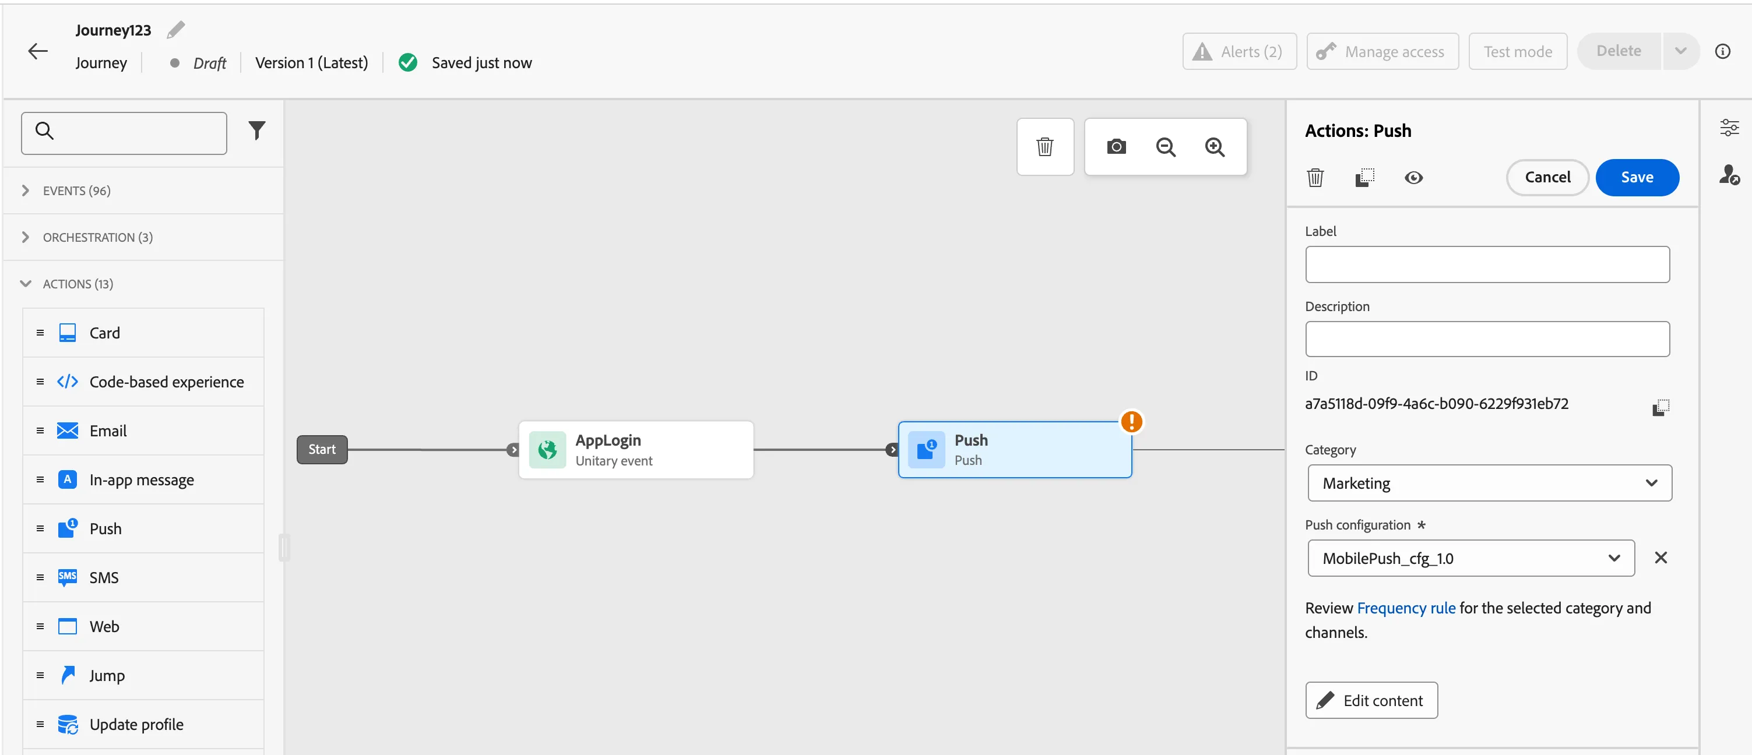Viewport: 1752px width, 755px height.
Task: Open the Frequency rule link
Action: [1406, 608]
